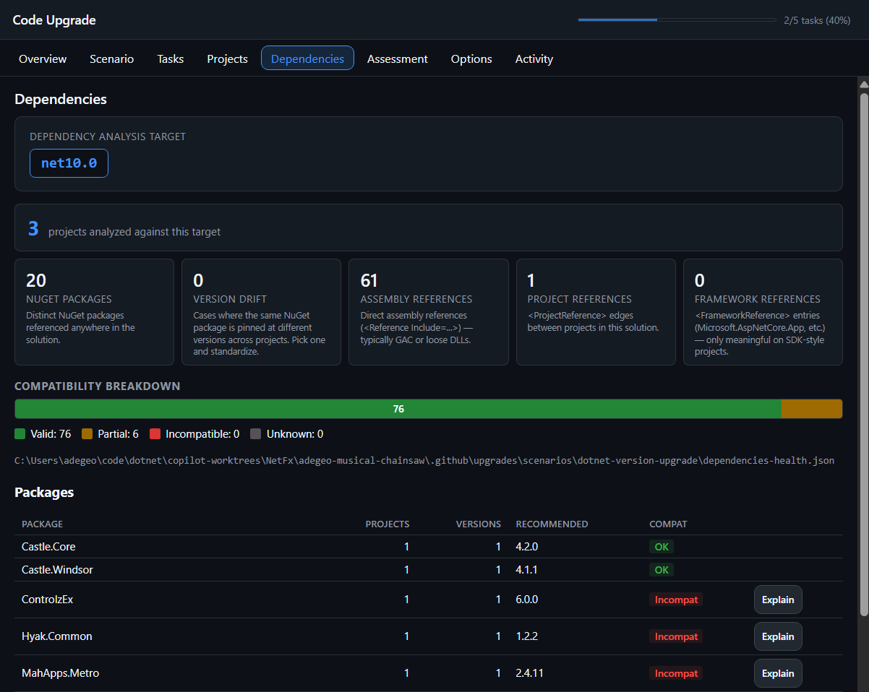Select the Dependencies tab

(x=307, y=59)
